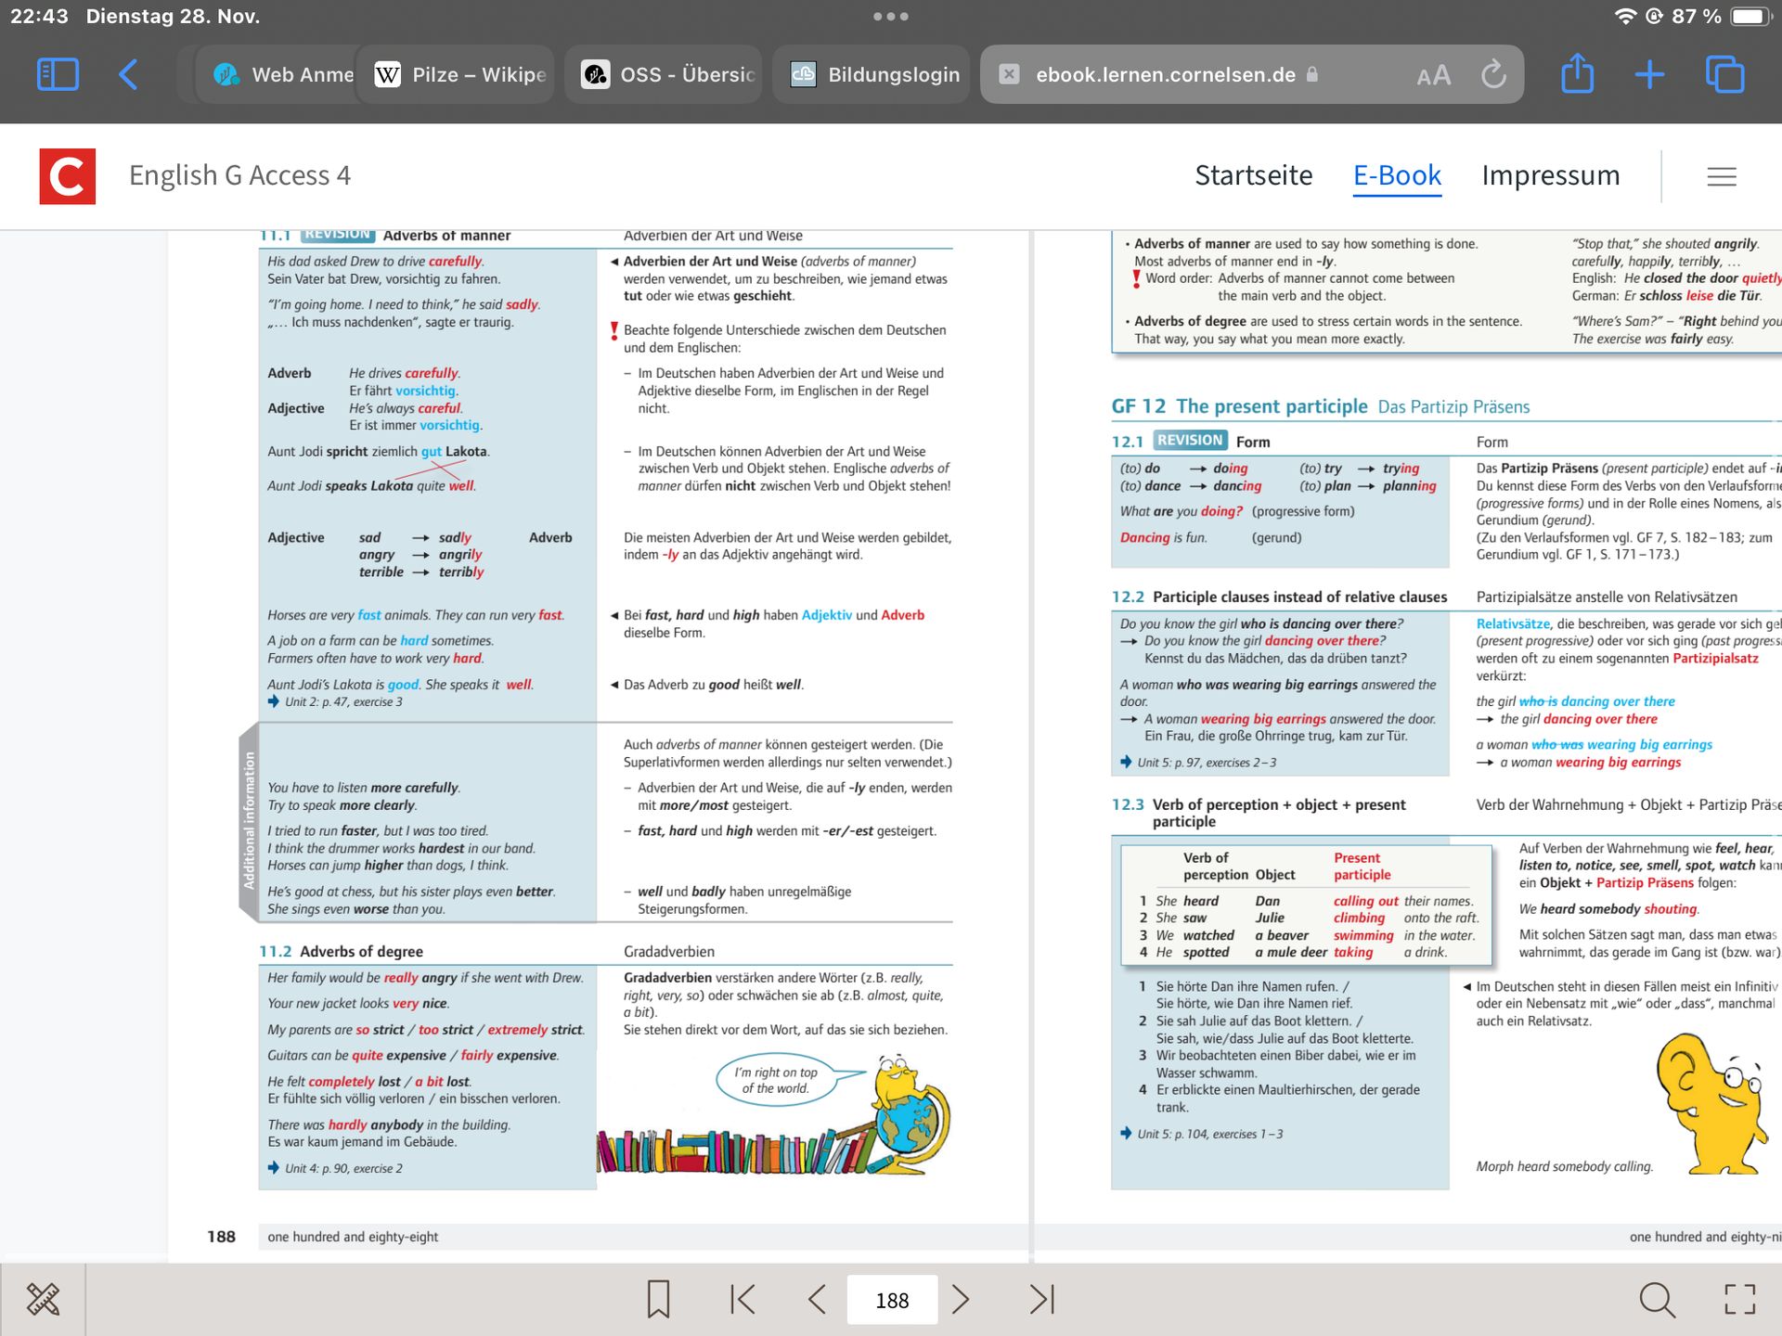Reload the page in address bar
The image size is (1782, 1336).
[x=1493, y=74]
